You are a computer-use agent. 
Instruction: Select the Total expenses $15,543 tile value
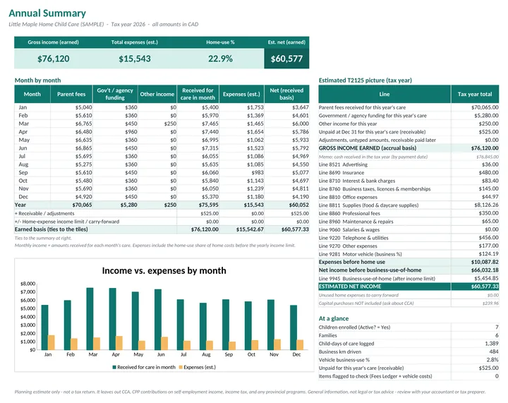(x=135, y=59)
